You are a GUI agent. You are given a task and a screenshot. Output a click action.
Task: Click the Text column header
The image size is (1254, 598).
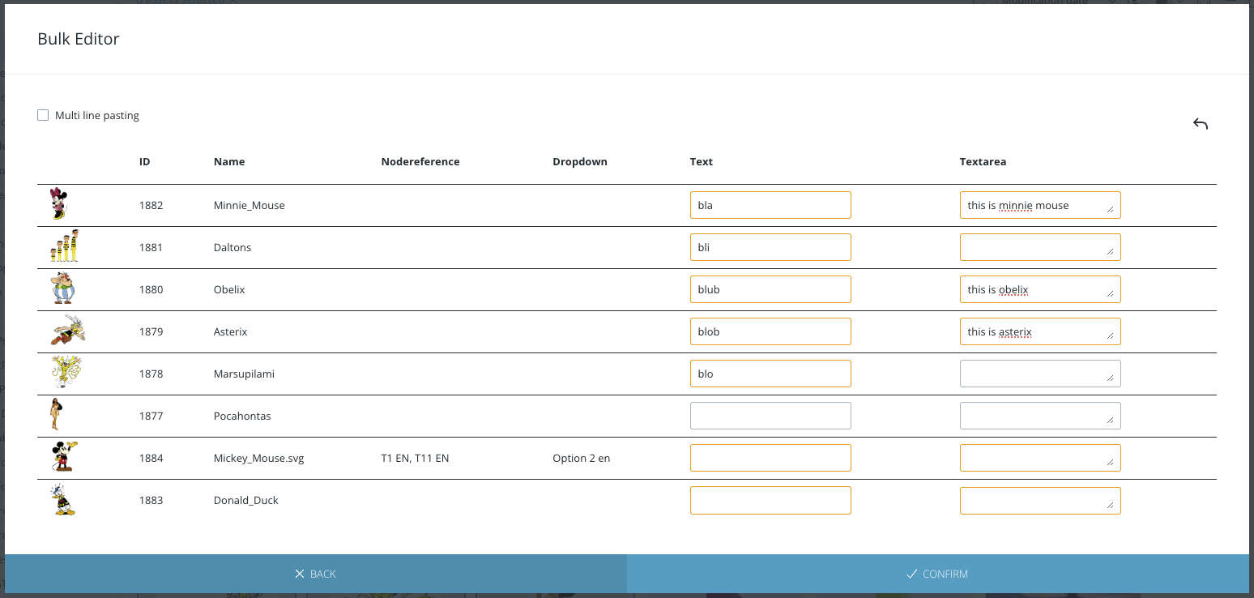pyautogui.click(x=702, y=161)
